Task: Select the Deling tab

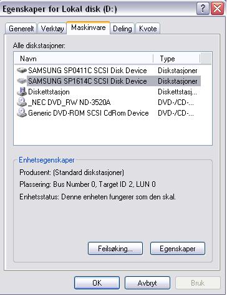Action: pos(122,28)
